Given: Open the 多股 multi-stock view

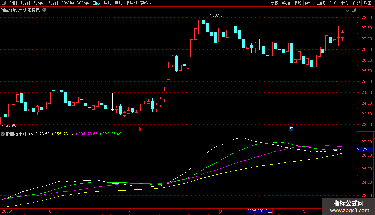Looking at the screenshot, I should coord(298,3).
